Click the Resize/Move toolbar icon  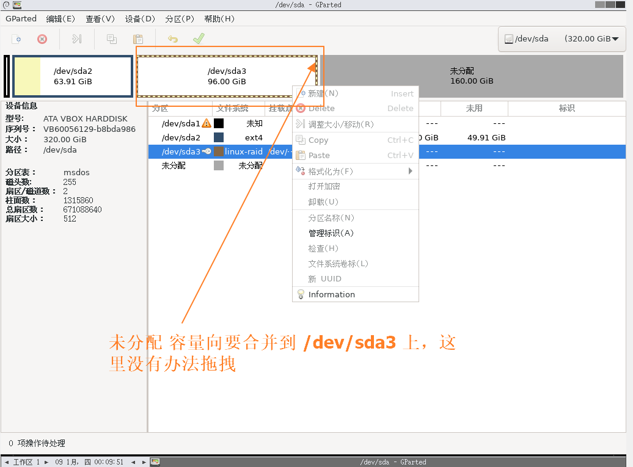(77, 38)
